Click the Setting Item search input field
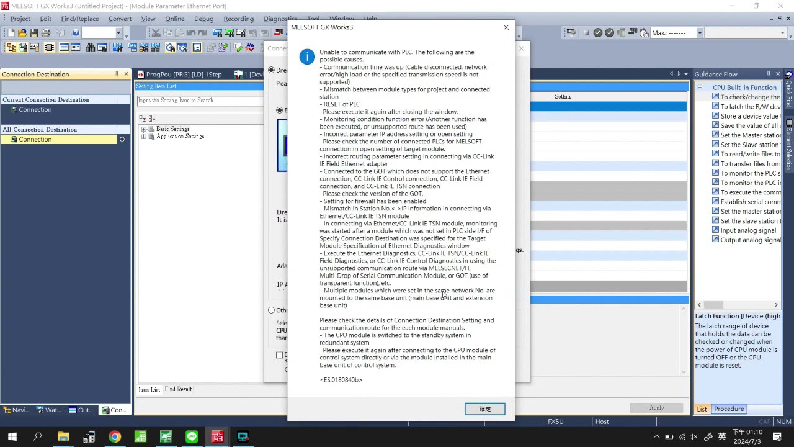The image size is (794, 447). pos(200,100)
